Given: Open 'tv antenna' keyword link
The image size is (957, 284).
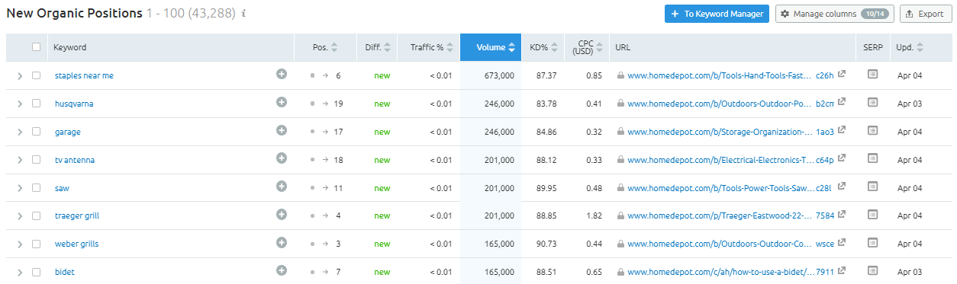Looking at the screenshot, I should point(75,160).
